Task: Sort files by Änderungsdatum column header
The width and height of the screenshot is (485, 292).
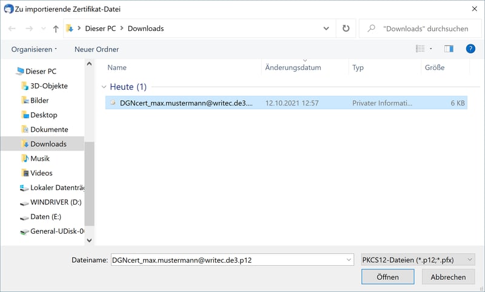Action: [x=293, y=67]
